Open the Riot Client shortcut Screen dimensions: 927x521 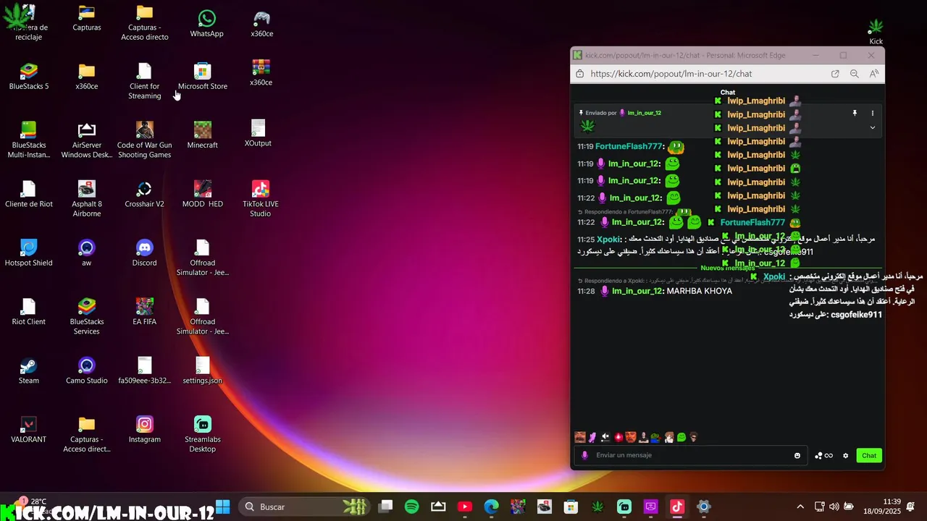point(29,312)
